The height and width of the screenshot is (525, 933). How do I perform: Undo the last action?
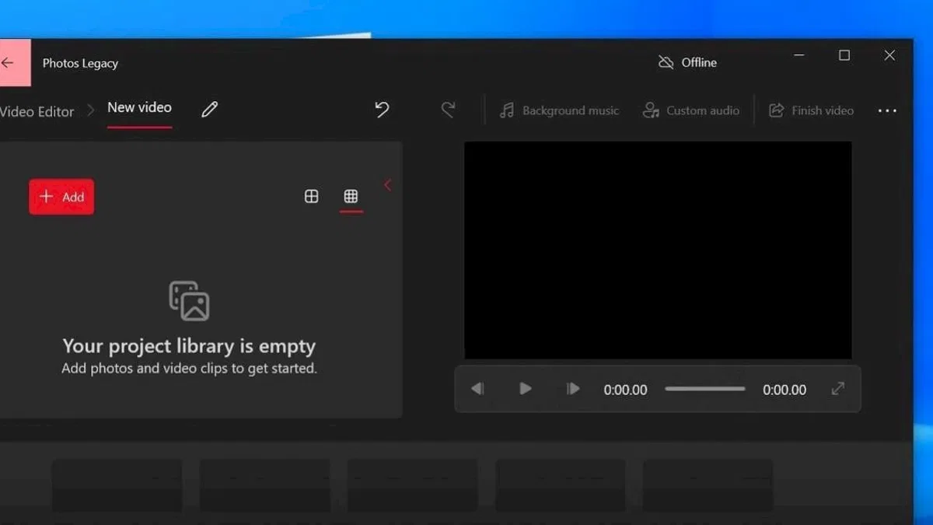click(x=382, y=110)
